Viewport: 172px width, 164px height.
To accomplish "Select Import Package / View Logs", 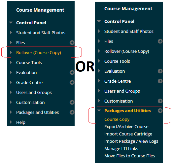I will pyautogui.click(x=131, y=141).
